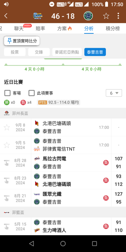Select the 交鋒 filter button
The height and width of the screenshot is (252, 126).
click(39, 52)
